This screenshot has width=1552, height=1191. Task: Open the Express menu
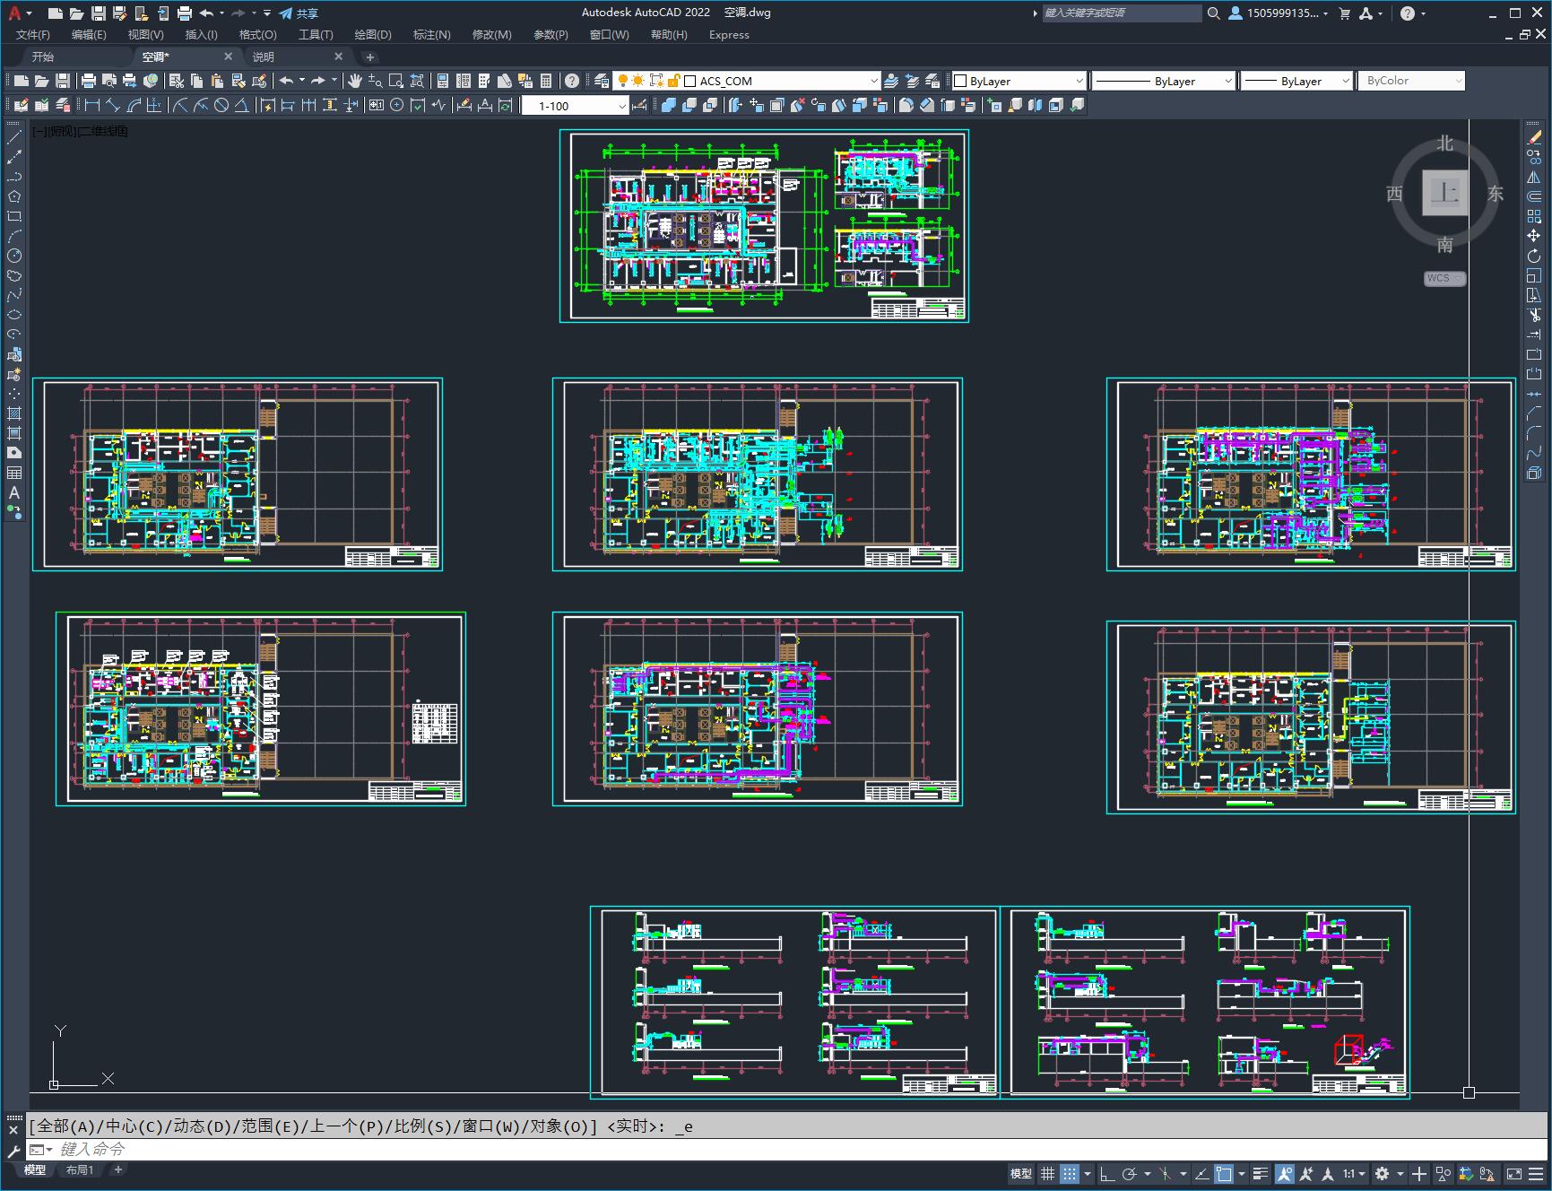click(x=729, y=35)
